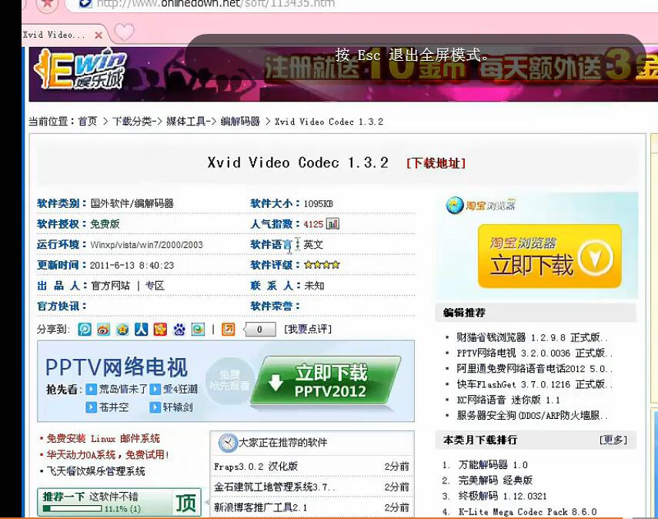This screenshot has height=519, width=658.
Task: Click the clock icon beside 大家正在推荐的软件
Action: (228, 443)
